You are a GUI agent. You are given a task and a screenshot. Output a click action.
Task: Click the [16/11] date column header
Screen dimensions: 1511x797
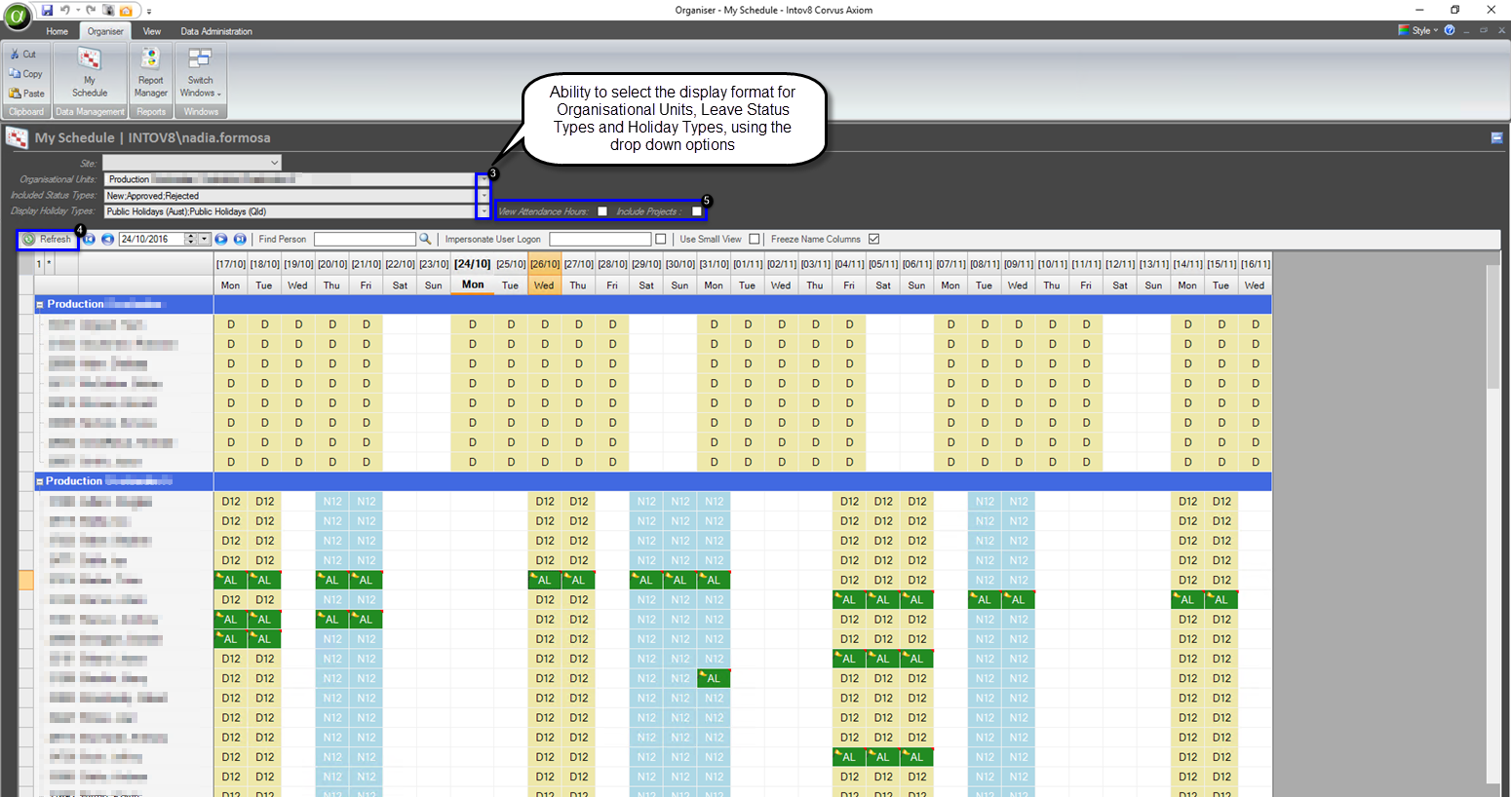coord(1256,264)
